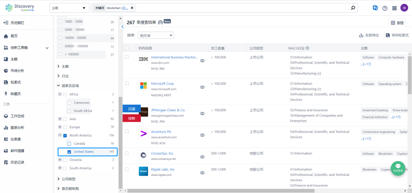The height and width of the screenshot is (193, 412).
Task: Click the user avatar icon
Action: [x=405, y=8]
